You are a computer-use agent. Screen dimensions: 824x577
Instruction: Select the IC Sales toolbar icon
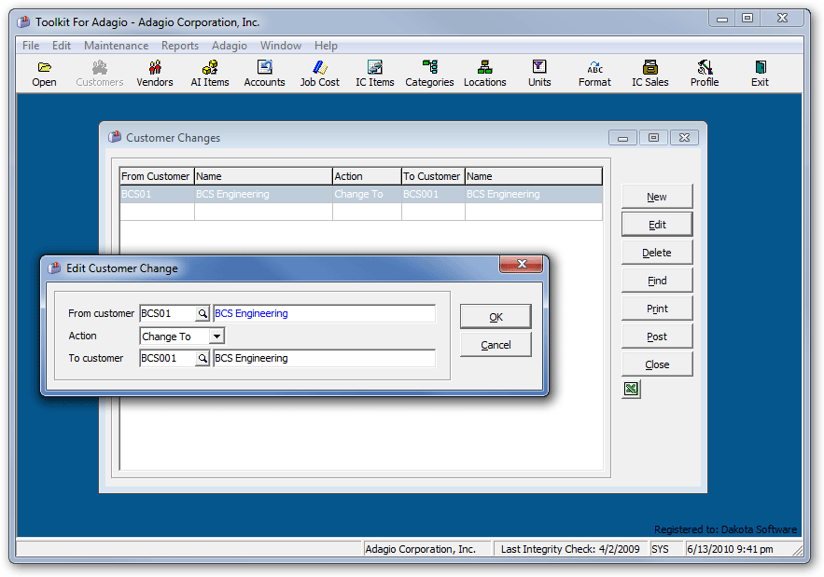click(x=650, y=74)
